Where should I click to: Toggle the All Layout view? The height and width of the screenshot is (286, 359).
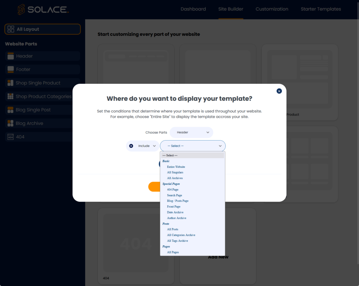pyautogui.click(x=42, y=29)
